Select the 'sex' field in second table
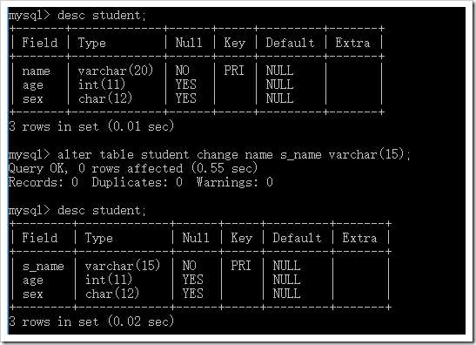 coord(33,294)
